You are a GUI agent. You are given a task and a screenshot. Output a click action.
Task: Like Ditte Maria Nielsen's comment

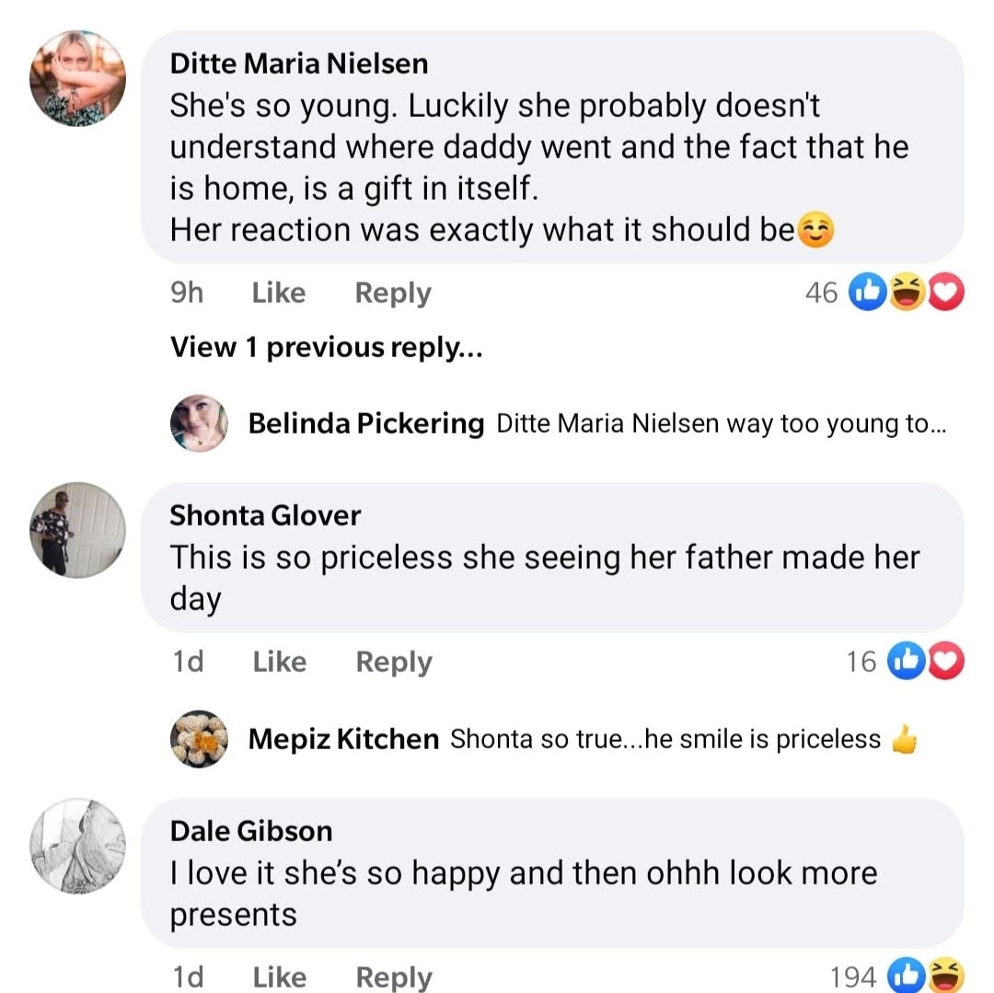click(x=278, y=293)
